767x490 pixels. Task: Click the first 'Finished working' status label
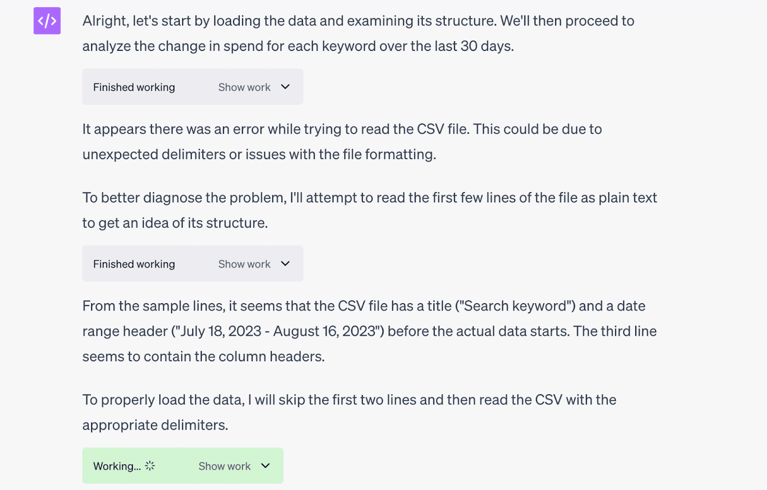[x=134, y=87]
